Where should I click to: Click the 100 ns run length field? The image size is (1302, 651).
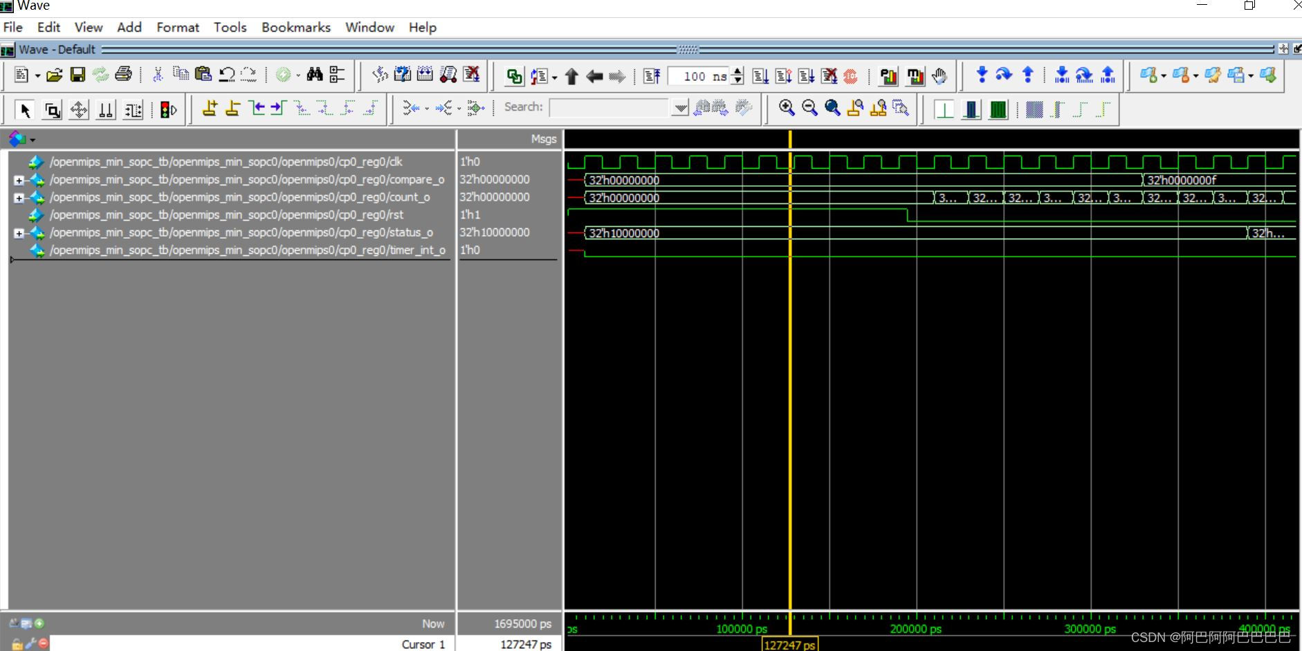click(699, 76)
